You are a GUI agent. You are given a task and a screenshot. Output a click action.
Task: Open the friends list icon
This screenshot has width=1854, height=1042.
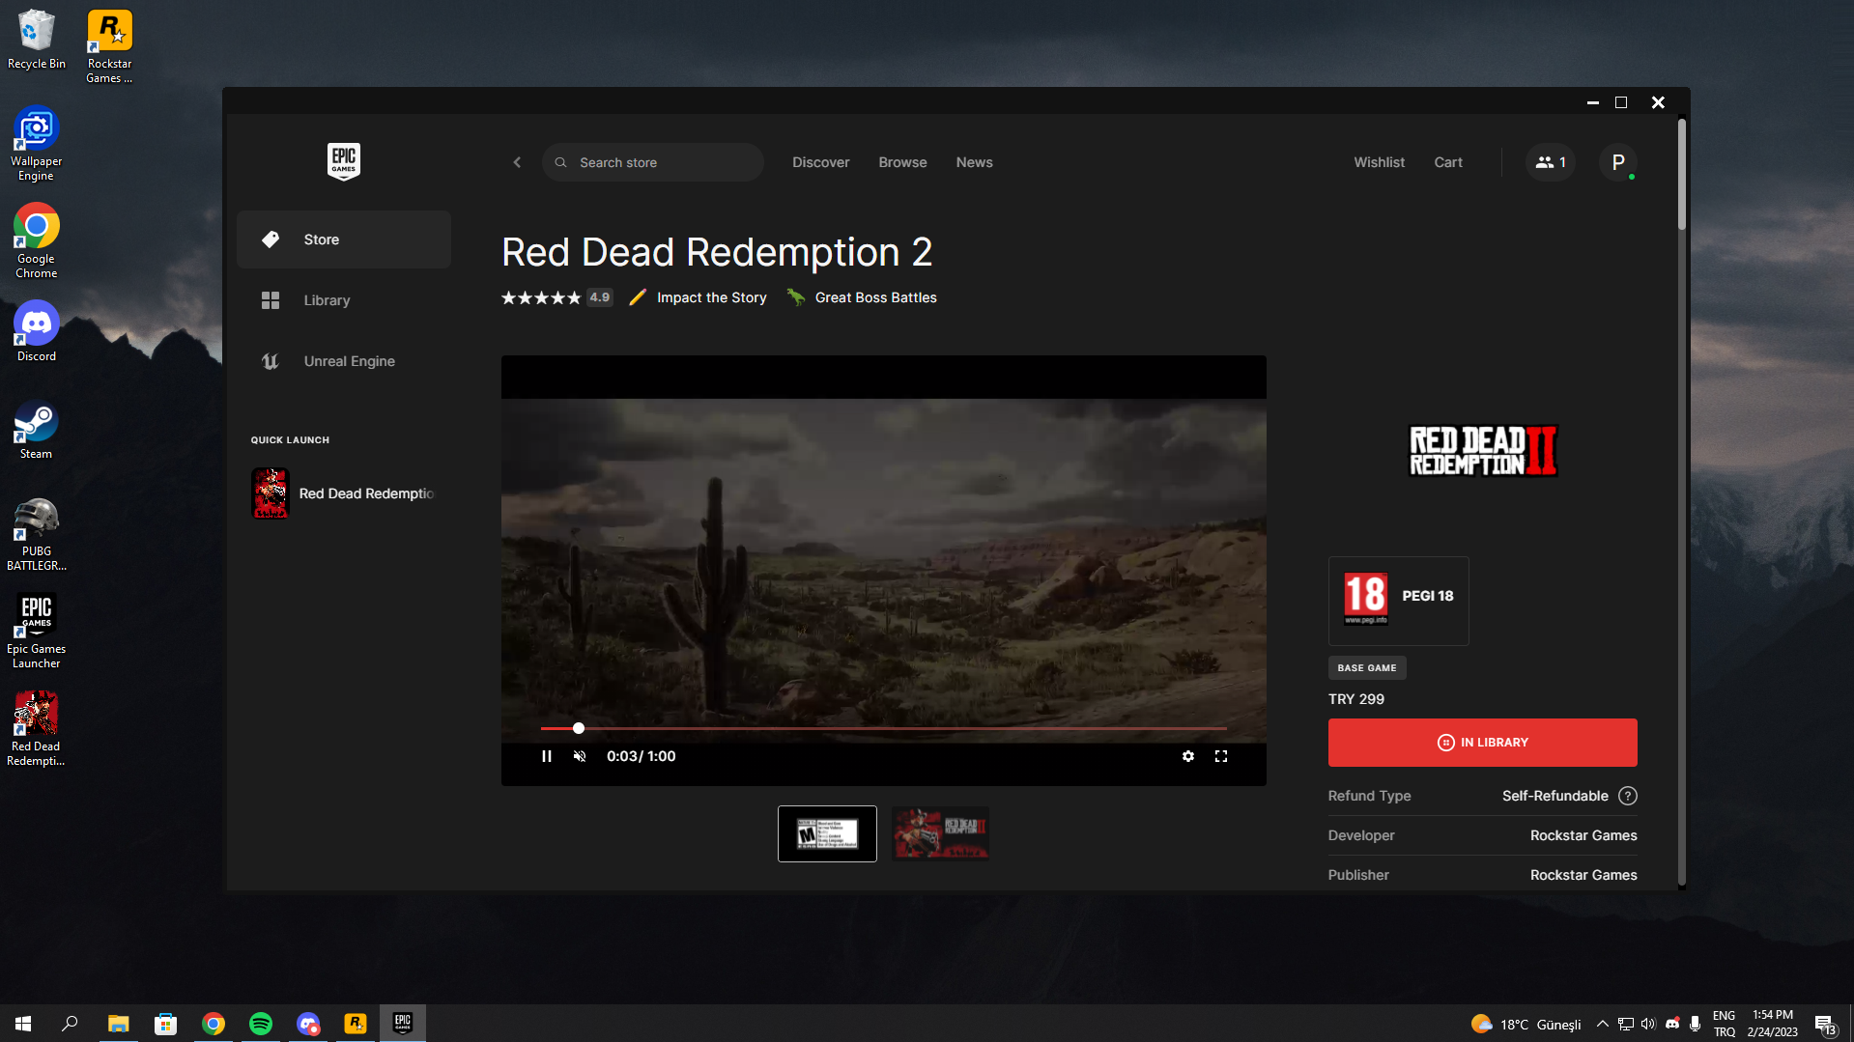[1550, 162]
